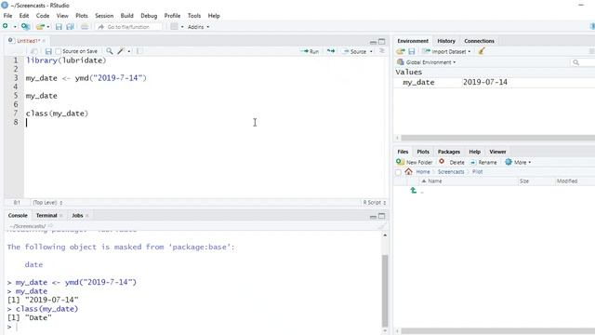Toggle the select all files checkbox
This screenshot has width=595, height=335.
[x=398, y=172]
